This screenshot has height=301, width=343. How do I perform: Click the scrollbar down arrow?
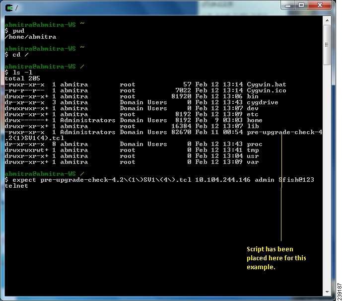[327, 292]
